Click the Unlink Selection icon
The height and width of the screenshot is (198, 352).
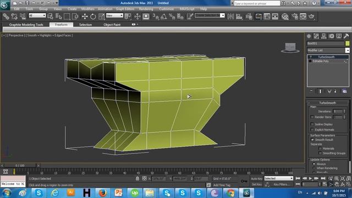pos(14,16)
